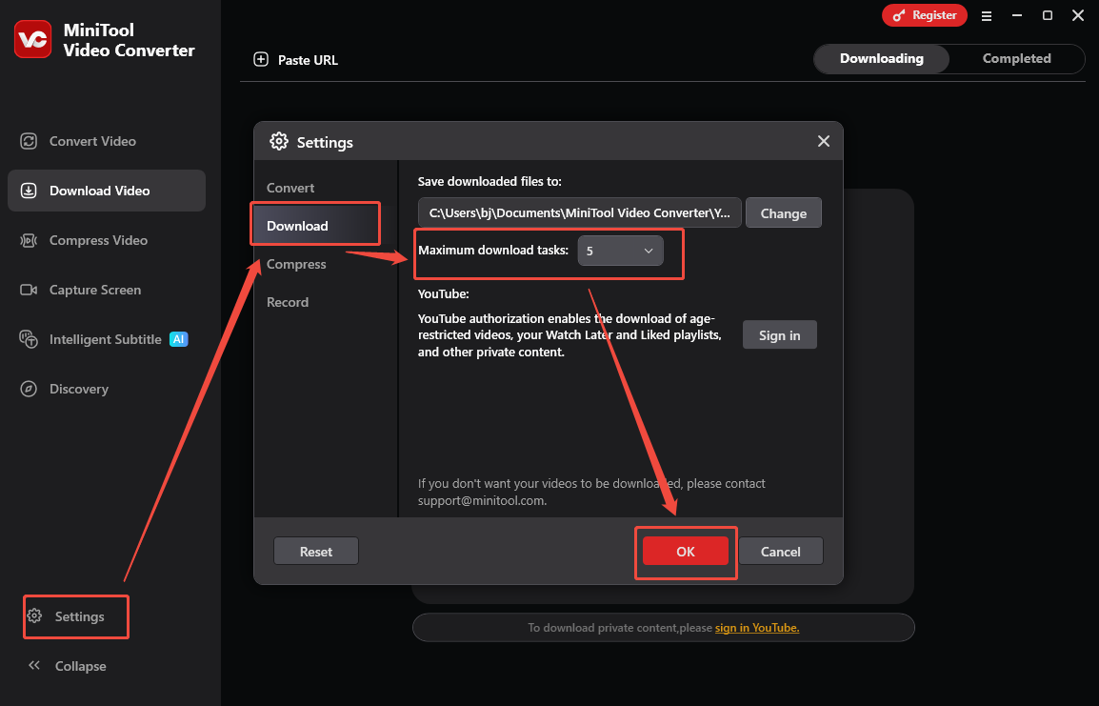Click the support@minitool.com contact text
Viewport: 1099px width, 706px height.
(x=482, y=500)
